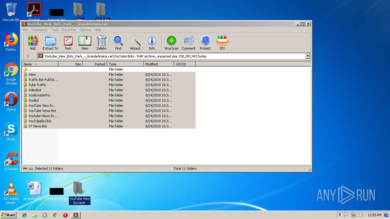The height and width of the screenshot is (219, 390).
Task: Open the File menu
Action: click(25, 30)
